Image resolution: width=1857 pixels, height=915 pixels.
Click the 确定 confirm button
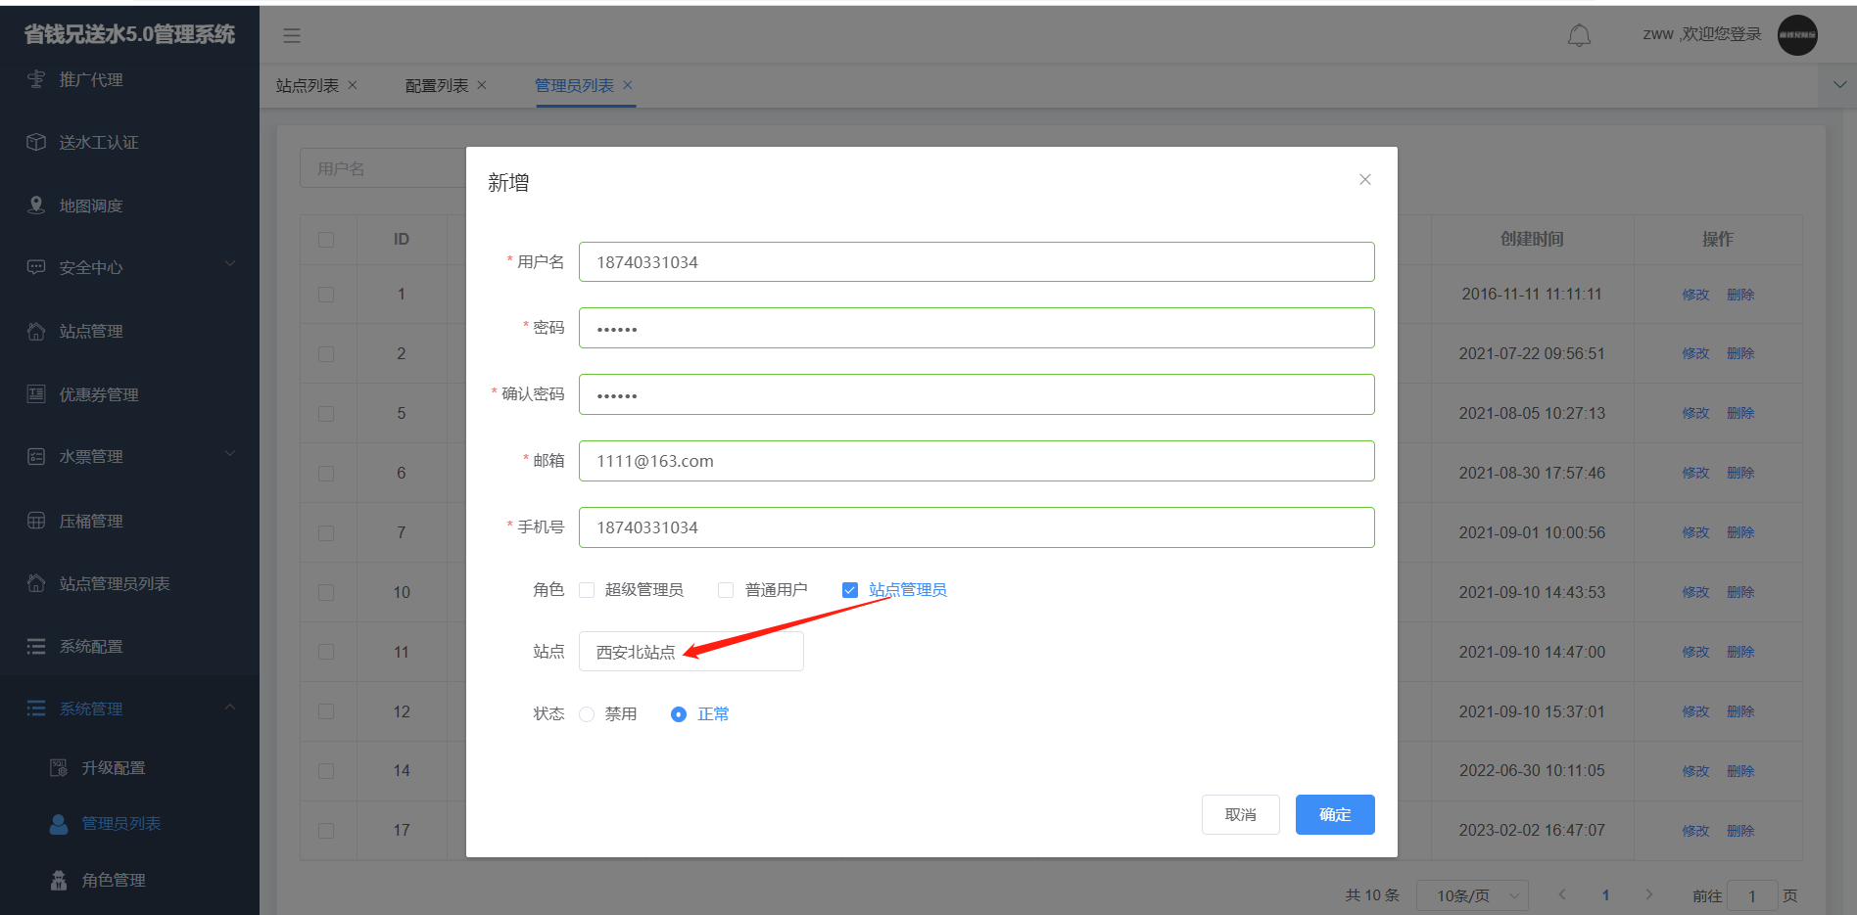pos(1334,814)
